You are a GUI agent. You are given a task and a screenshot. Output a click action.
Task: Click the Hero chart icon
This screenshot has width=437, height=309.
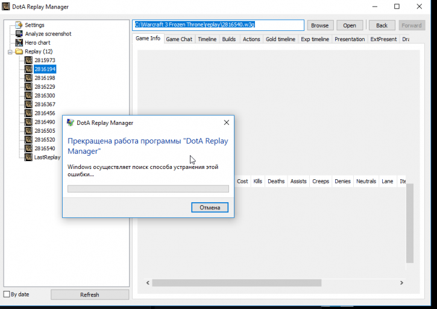click(x=19, y=43)
